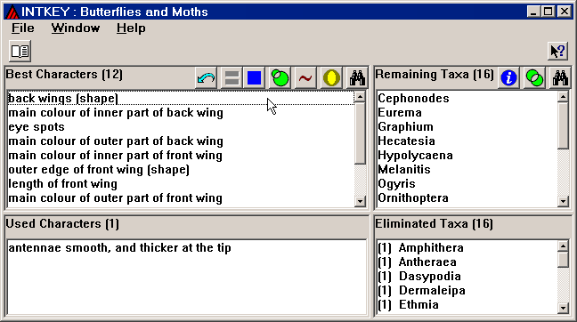Click Remaining Taxa list scroll-down arrow
This screenshot has height=322, width=577.
pos(563,201)
